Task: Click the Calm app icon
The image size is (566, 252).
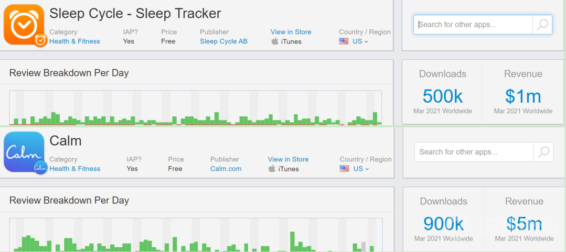Action: click(x=24, y=152)
